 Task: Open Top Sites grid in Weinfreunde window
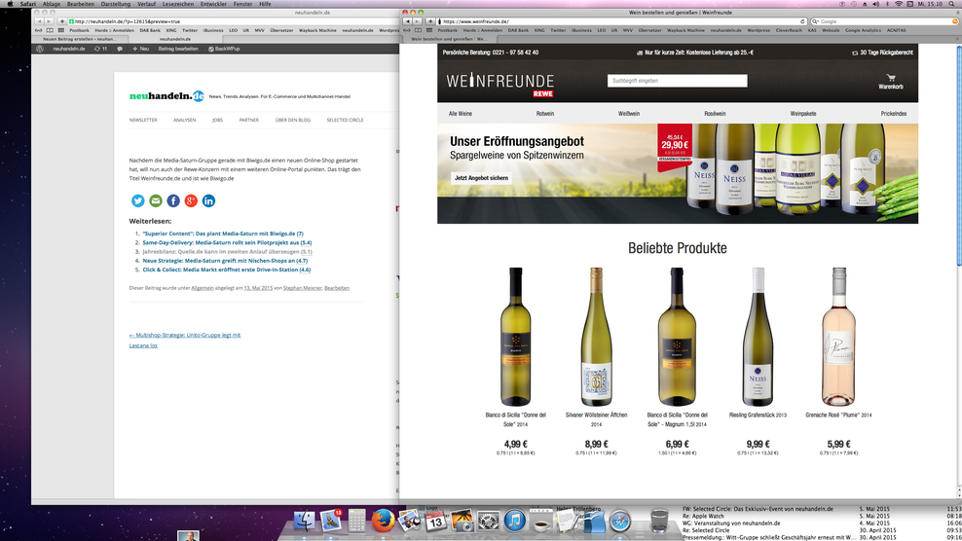[x=428, y=30]
